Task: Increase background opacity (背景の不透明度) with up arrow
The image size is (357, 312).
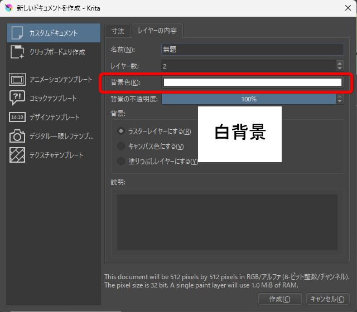Action: tap(340, 96)
